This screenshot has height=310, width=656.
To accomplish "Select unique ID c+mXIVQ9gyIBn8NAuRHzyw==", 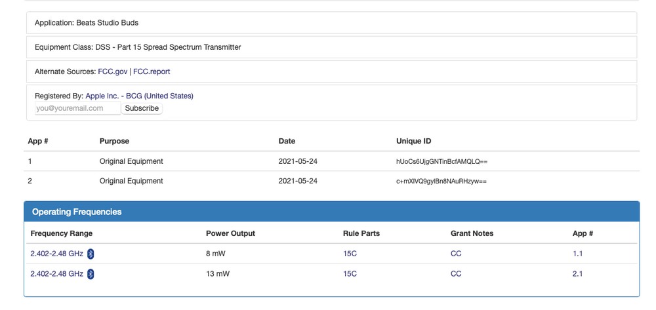I will coord(441,182).
